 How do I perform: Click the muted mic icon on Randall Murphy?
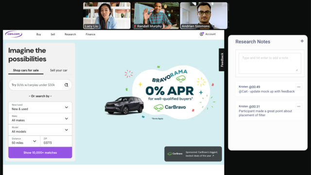pyautogui.click(x=135, y=26)
